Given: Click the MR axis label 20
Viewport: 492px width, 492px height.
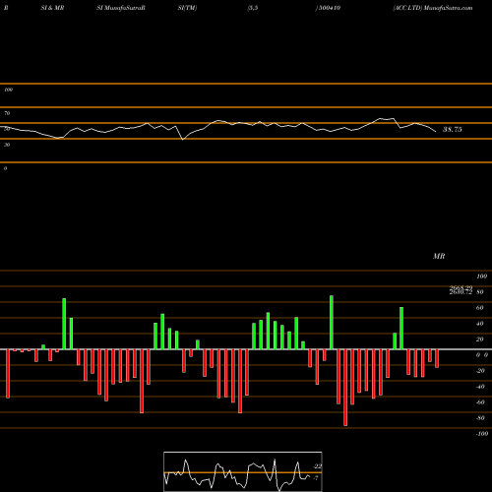Looking at the screenshot, I should [479, 339].
